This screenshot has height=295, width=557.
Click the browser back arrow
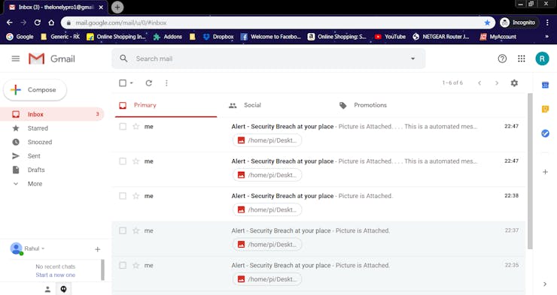click(x=10, y=23)
